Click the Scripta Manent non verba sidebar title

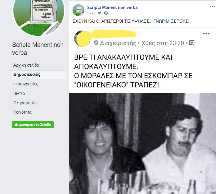point(38,49)
